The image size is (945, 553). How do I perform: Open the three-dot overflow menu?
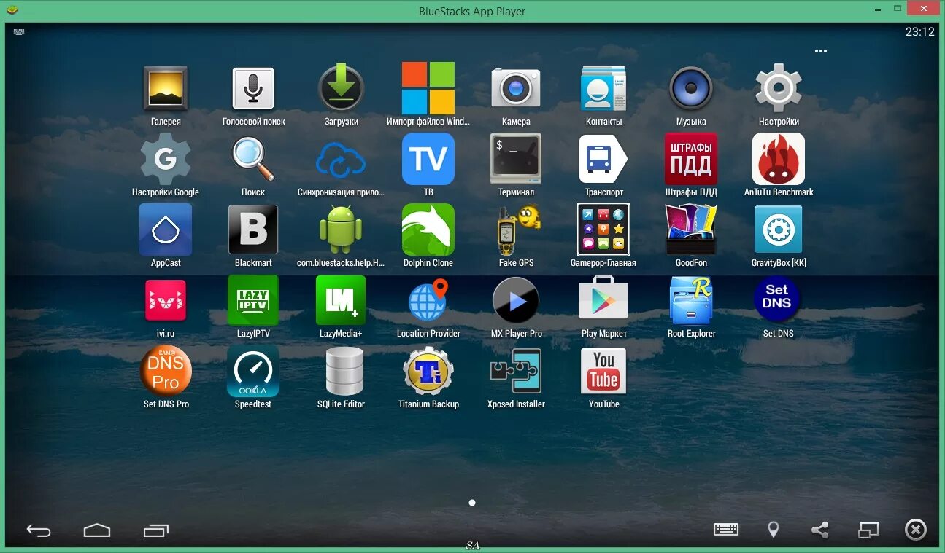(x=821, y=51)
